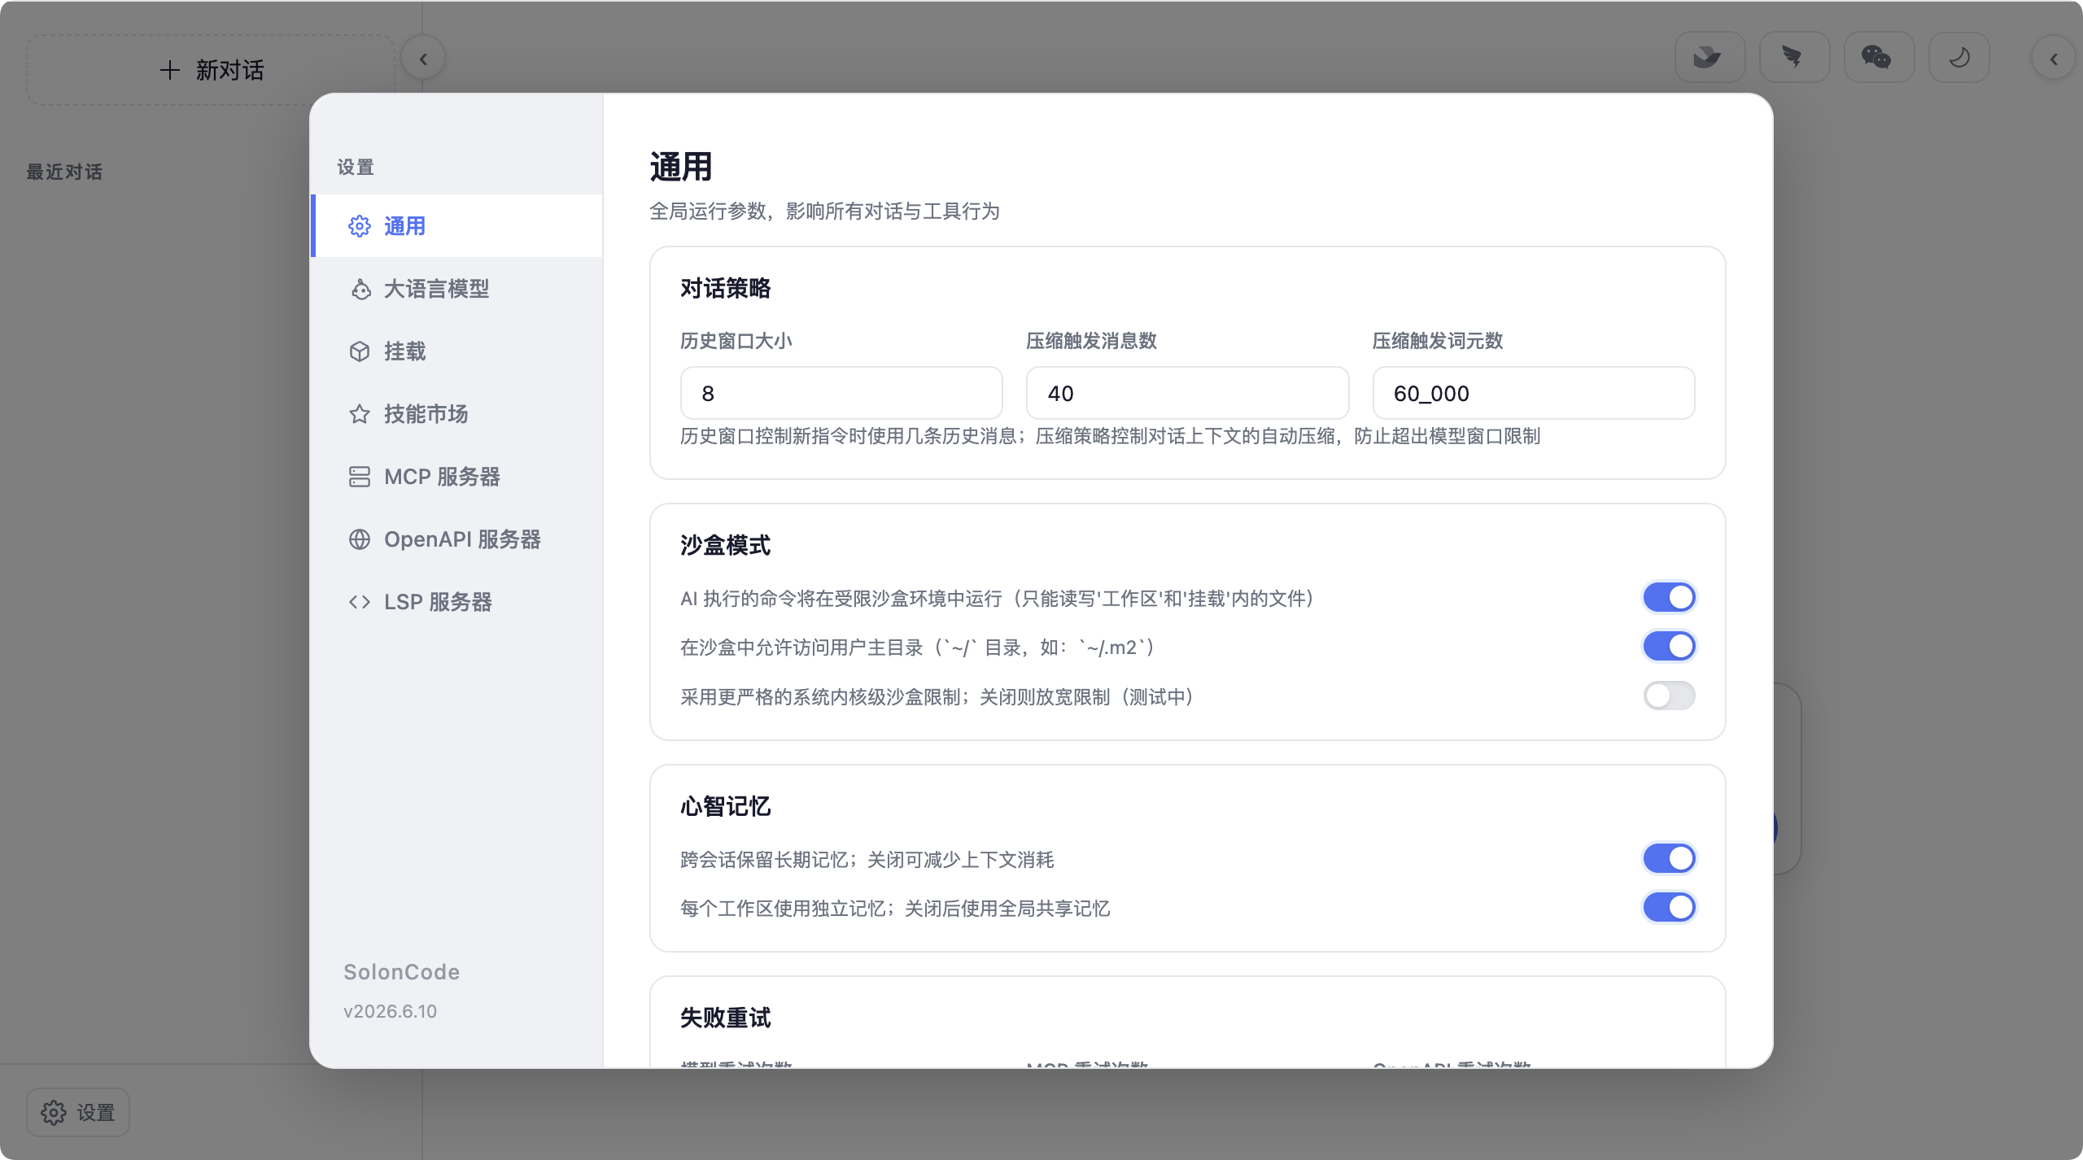Click the 压缩触发词元数 input showing 60_000
Image resolution: width=2083 pixels, height=1160 pixels.
coord(1533,394)
